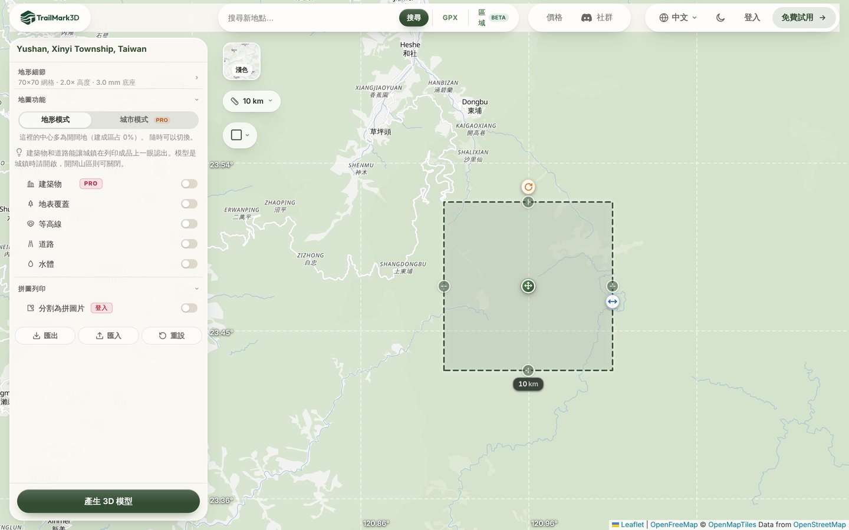Click the bottom edge handle of selection
Image resolution: width=849 pixels, height=530 pixels.
tap(528, 370)
